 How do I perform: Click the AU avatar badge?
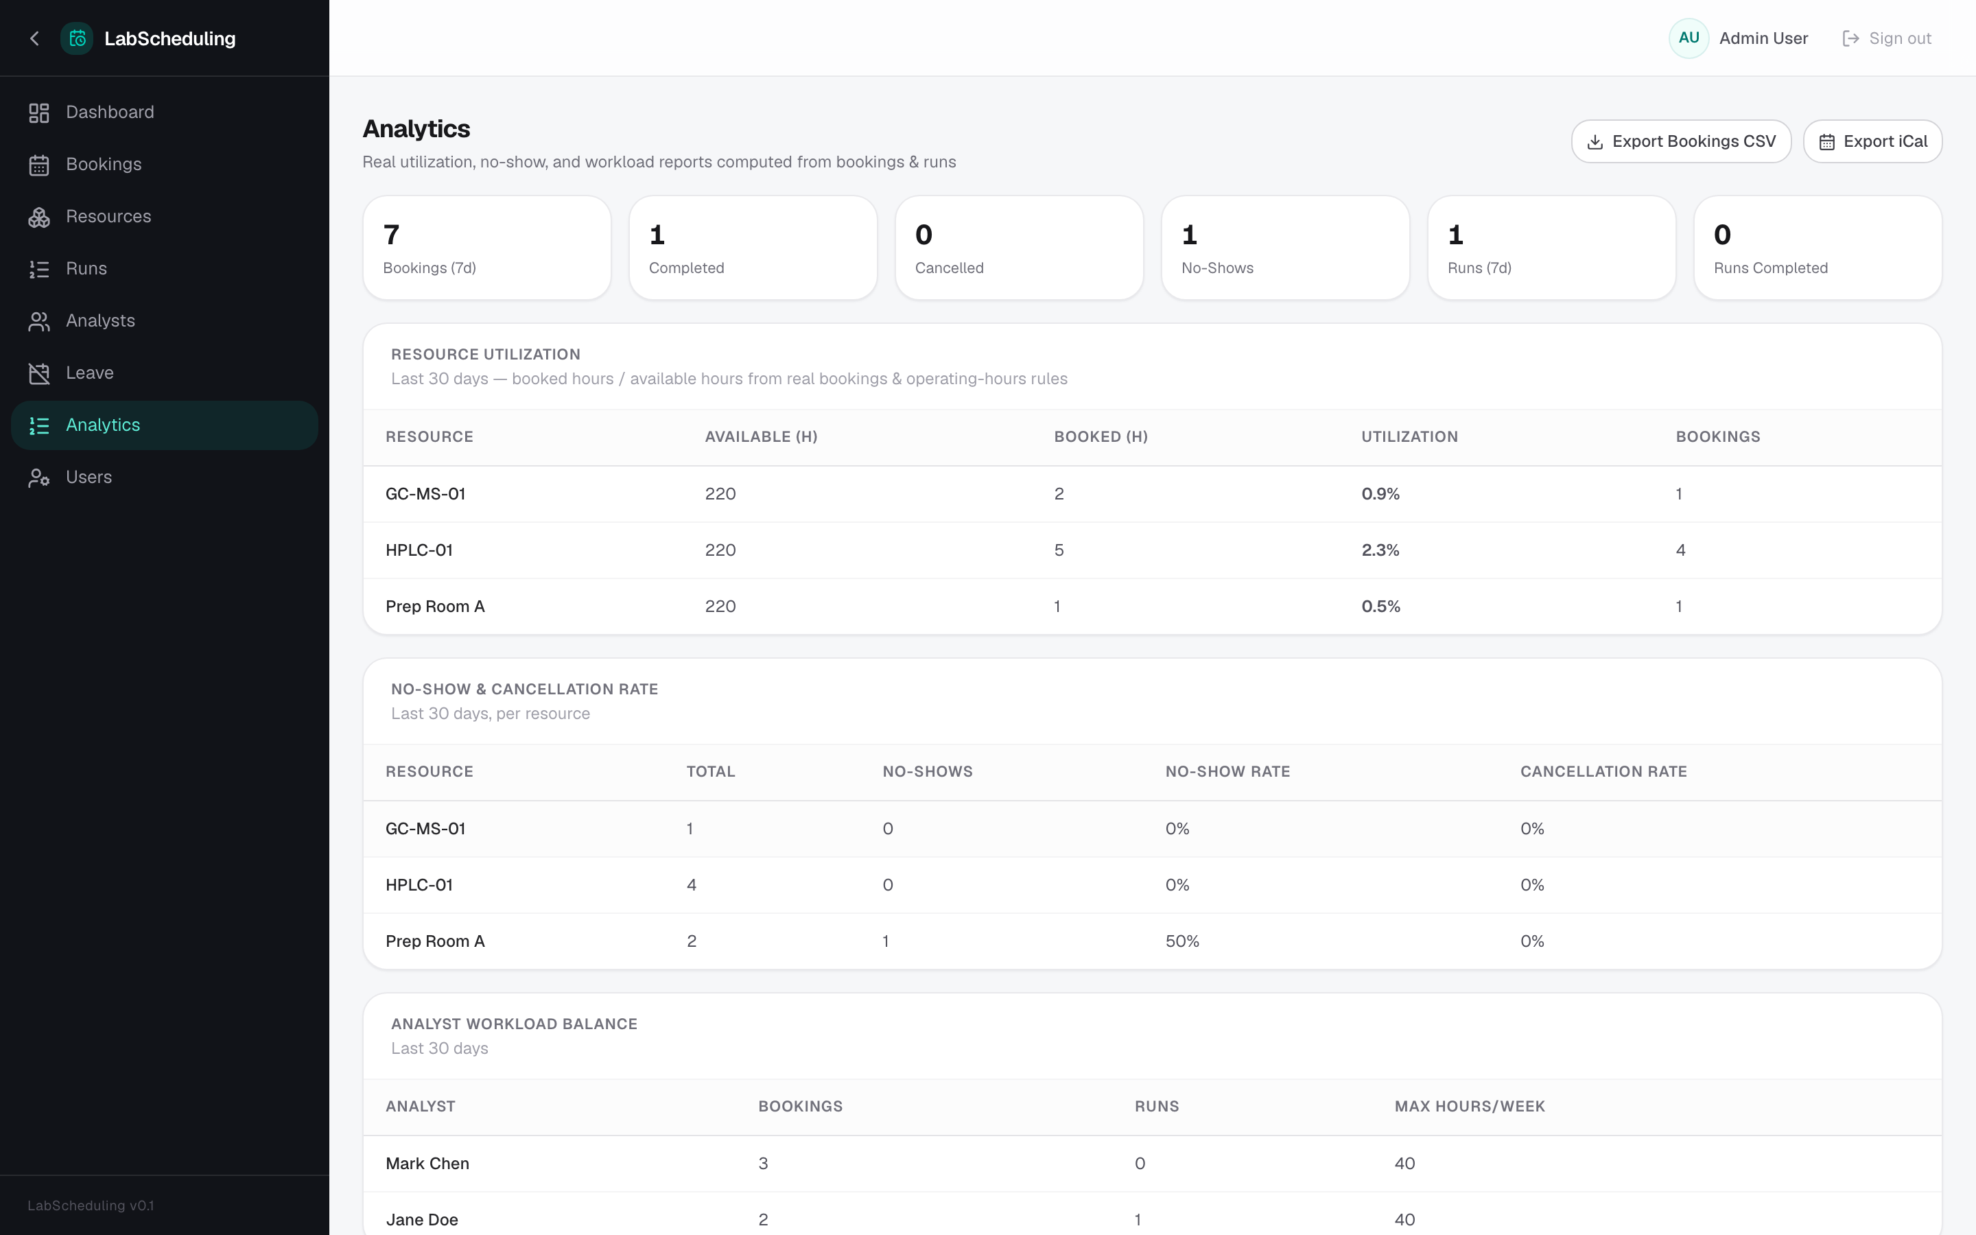pos(1689,38)
